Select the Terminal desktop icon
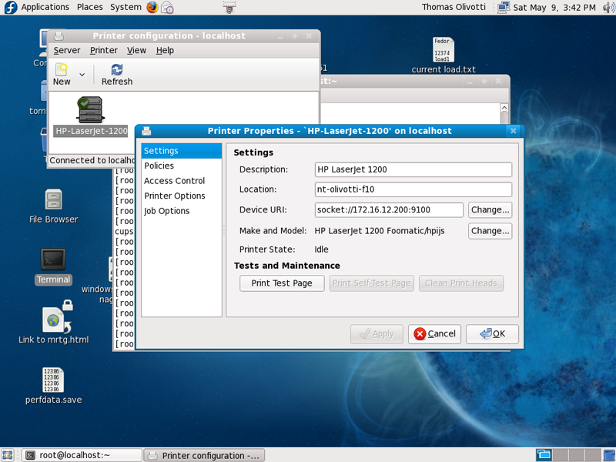 [x=53, y=266]
